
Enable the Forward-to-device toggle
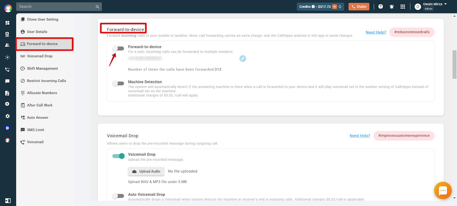pos(118,48)
